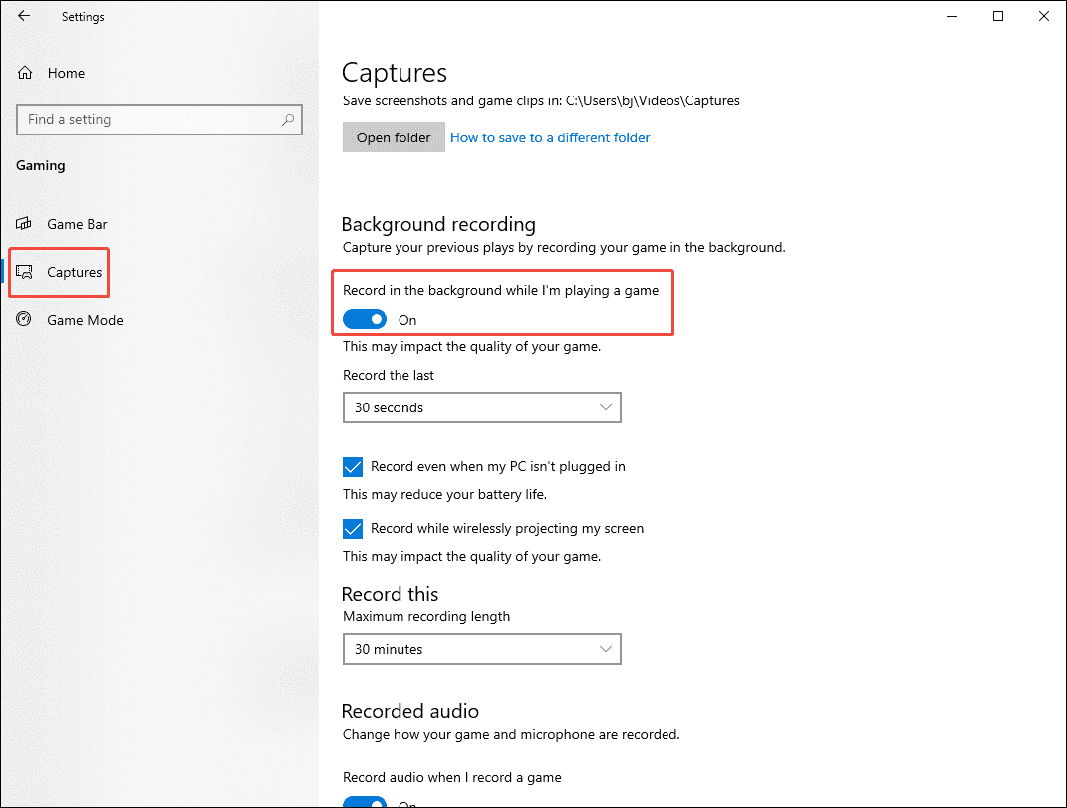Go back with the arrow icon
1067x808 pixels.
point(24,16)
